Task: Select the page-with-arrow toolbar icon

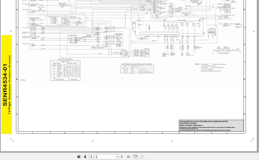Action: coord(135,157)
